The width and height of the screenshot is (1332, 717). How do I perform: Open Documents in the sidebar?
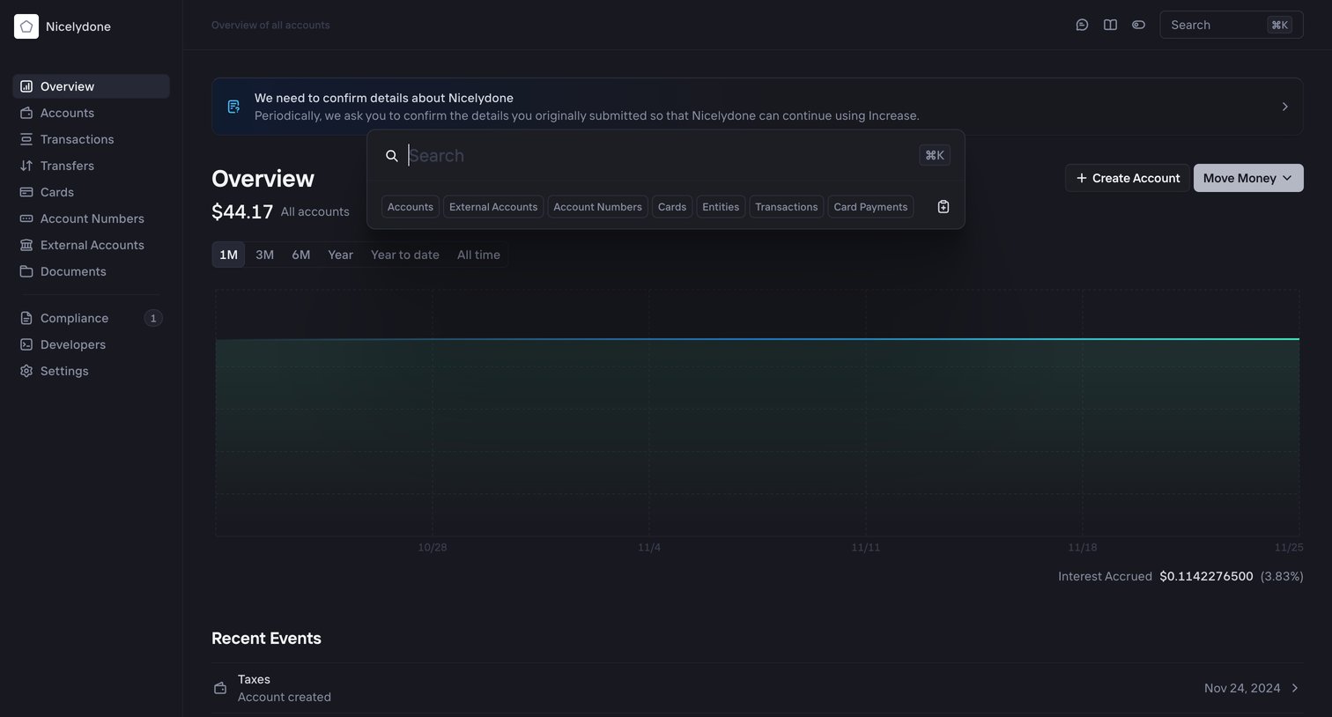click(x=92, y=271)
